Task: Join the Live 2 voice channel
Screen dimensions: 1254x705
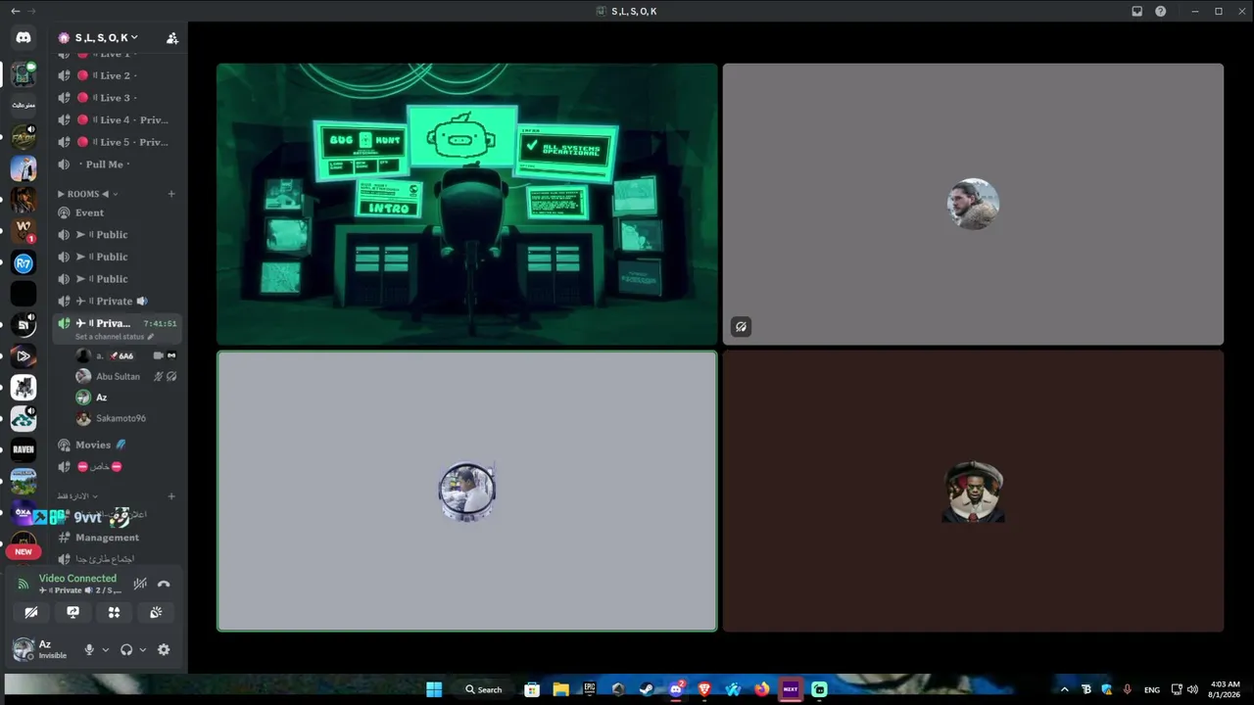Action: click(117, 75)
